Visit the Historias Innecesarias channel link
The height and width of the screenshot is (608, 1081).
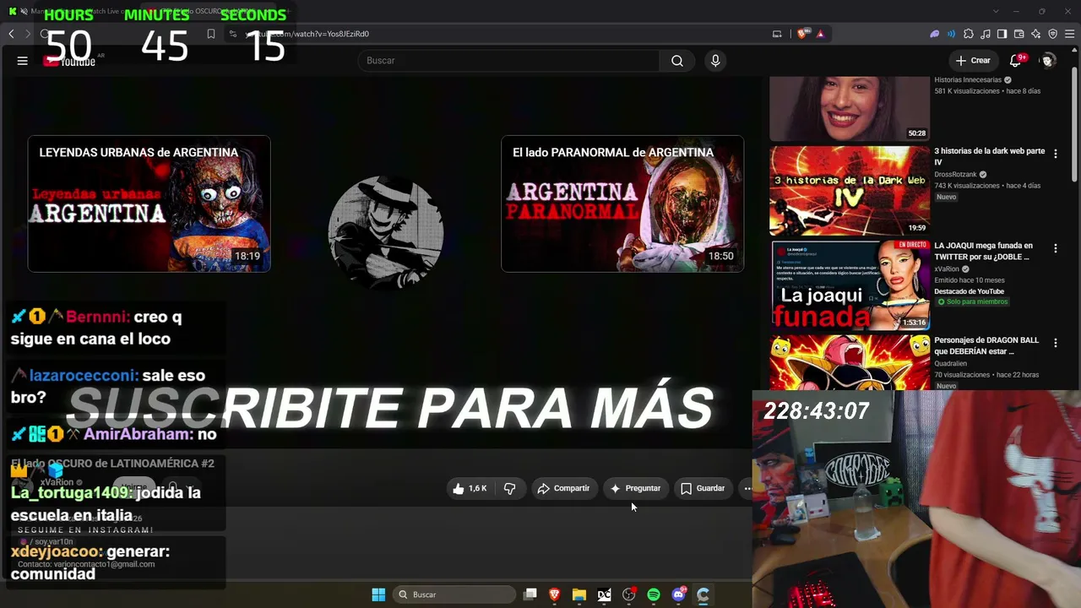point(968,80)
